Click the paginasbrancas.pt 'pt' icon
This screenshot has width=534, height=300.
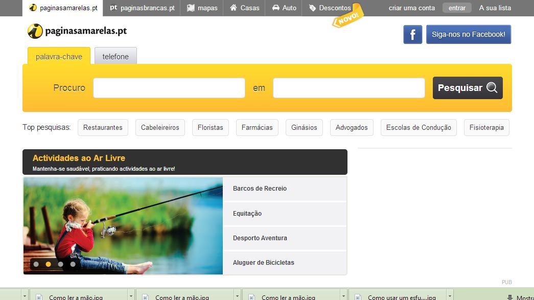point(113,8)
